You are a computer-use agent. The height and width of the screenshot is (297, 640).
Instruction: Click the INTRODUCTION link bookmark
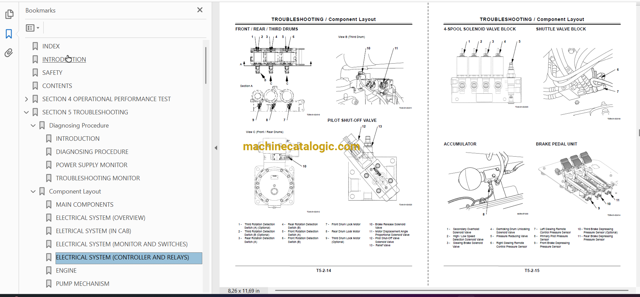[x=64, y=59]
